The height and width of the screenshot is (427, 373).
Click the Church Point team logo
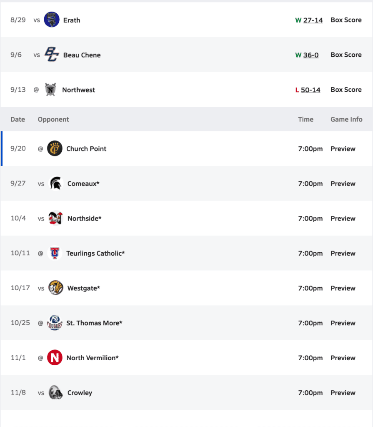click(55, 149)
